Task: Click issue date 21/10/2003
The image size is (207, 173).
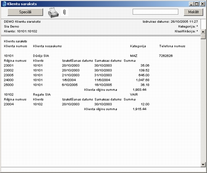Action: 71,75
